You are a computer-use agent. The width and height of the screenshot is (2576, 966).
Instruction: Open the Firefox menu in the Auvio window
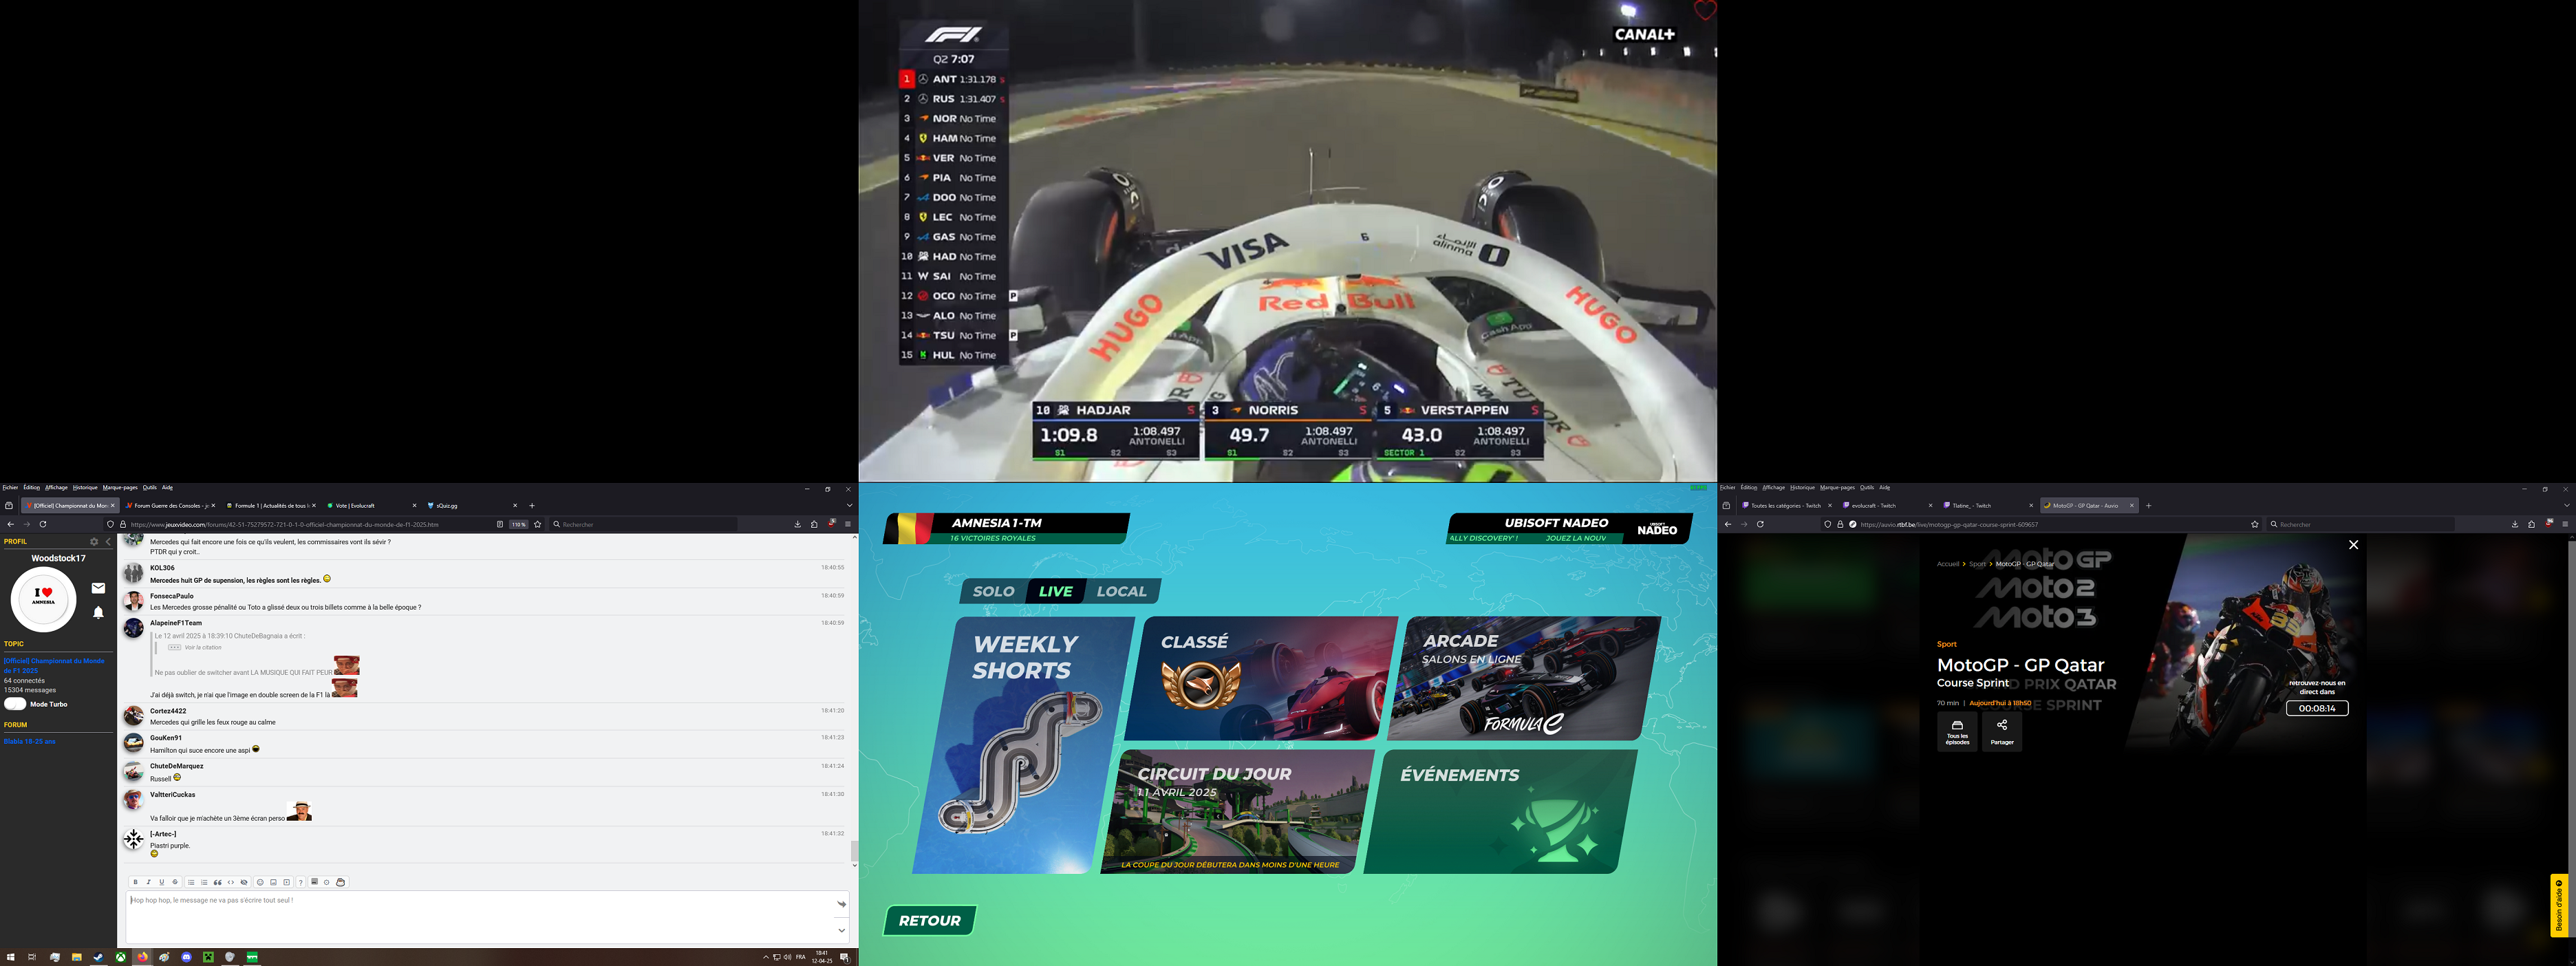[2565, 524]
